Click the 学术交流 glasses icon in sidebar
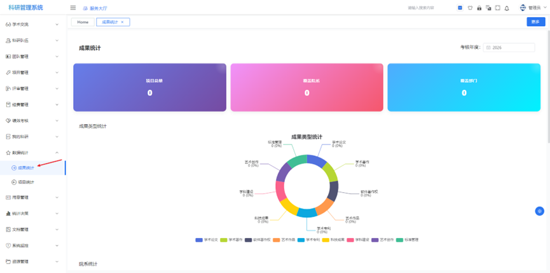The image size is (550, 273). click(8, 24)
